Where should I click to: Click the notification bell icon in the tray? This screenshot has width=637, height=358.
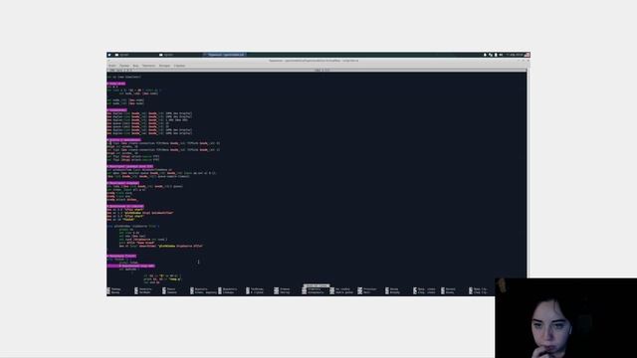[x=485, y=55]
